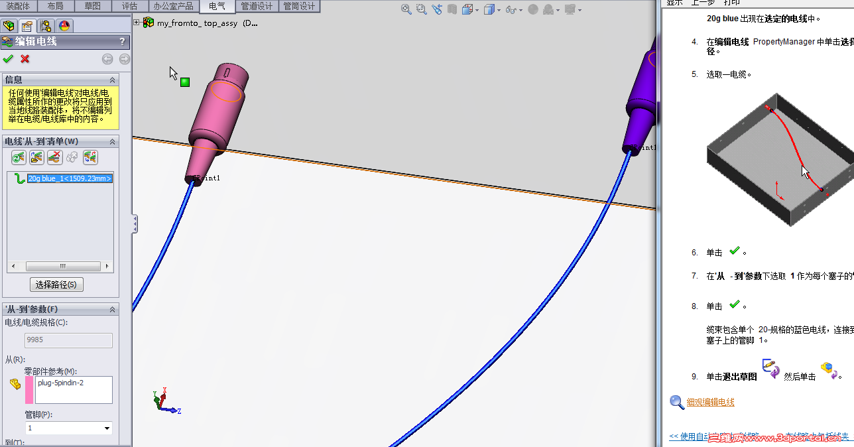Collapse the 电线'从-到'清单(W) section

click(x=112, y=141)
